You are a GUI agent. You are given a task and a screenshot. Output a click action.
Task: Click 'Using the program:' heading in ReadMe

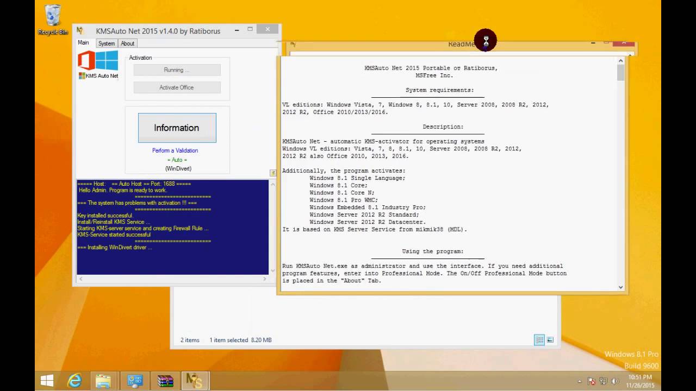433,251
